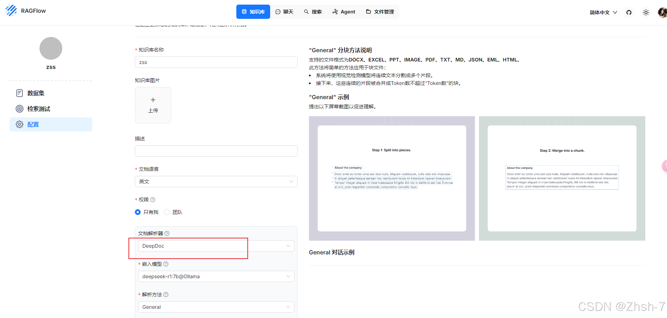
Task: Open the Step 2 Merge into a chunk image
Action: click(x=562, y=178)
